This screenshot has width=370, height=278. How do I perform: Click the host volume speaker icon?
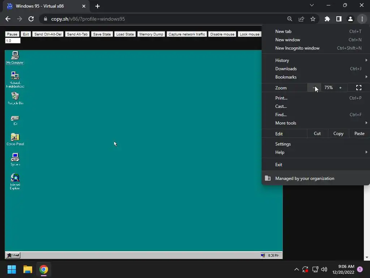point(324,269)
